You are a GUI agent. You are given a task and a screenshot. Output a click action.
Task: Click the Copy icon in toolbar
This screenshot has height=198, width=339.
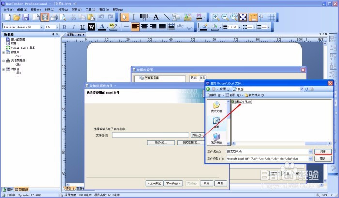point(82,17)
